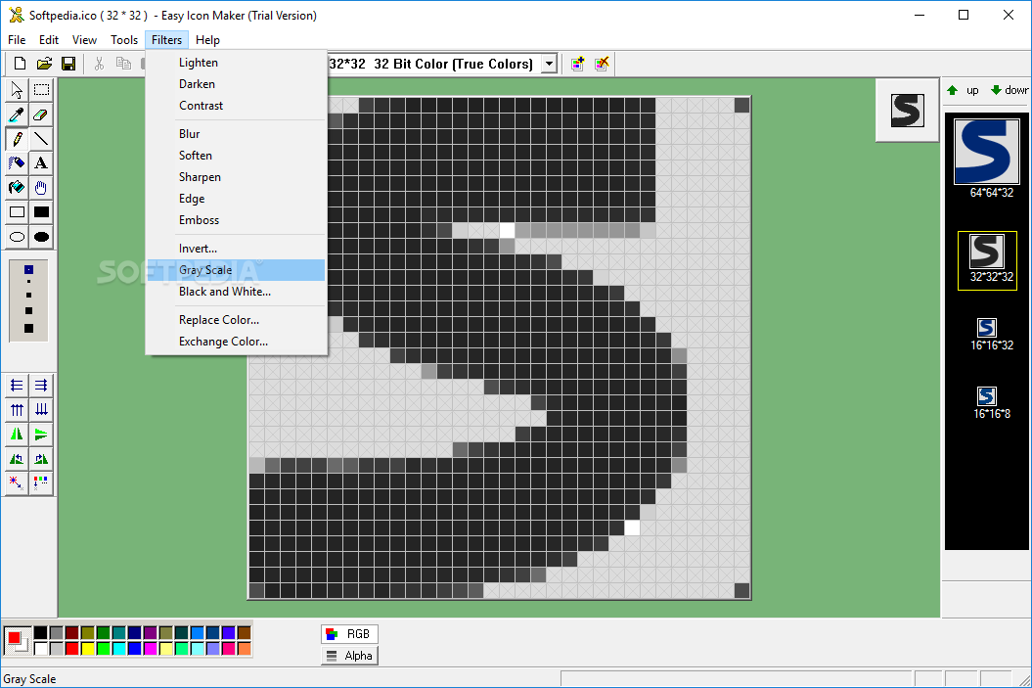
Task: Select the dotted rectangle selection tool
Action: pyautogui.click(x=41, y=89)
